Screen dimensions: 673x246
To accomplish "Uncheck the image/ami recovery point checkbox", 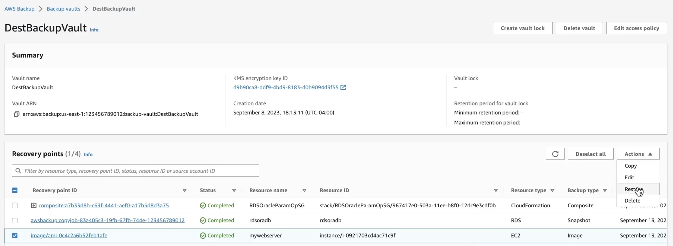I will (15, 236).
